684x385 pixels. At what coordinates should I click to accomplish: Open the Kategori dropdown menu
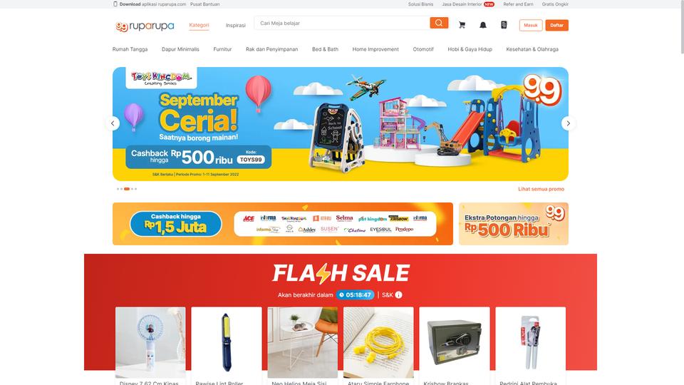pos(199,26)
